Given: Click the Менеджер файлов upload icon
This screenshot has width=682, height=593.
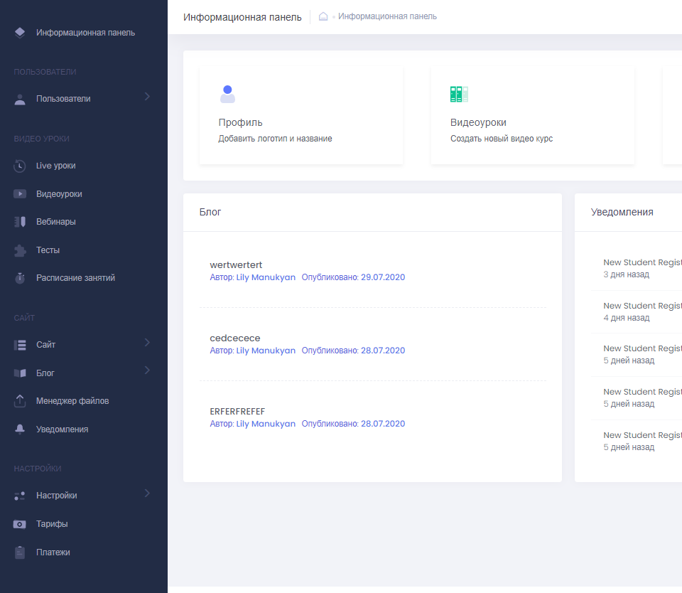Looking at the screenshot, I should pos(20,400).
